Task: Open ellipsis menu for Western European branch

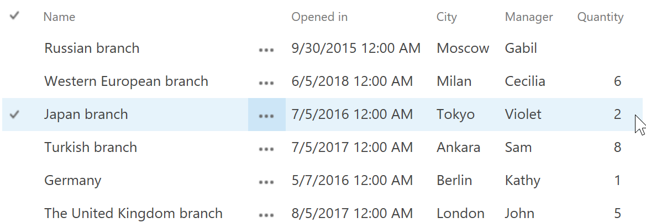Action: click(266, 82)
